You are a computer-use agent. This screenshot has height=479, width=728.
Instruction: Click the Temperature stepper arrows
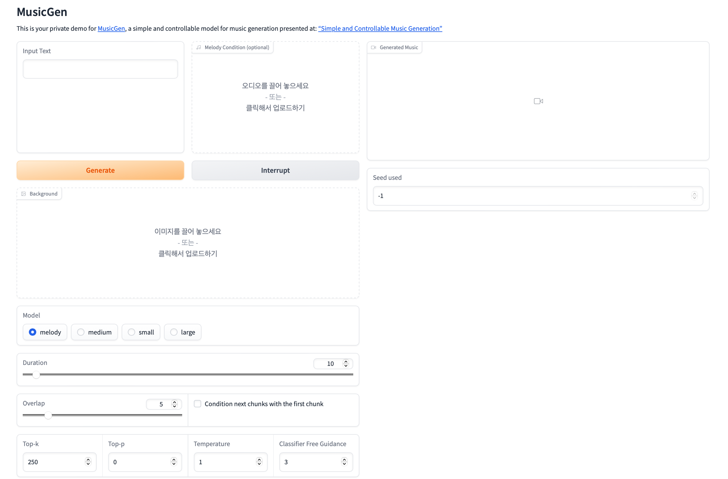[259, 462]
